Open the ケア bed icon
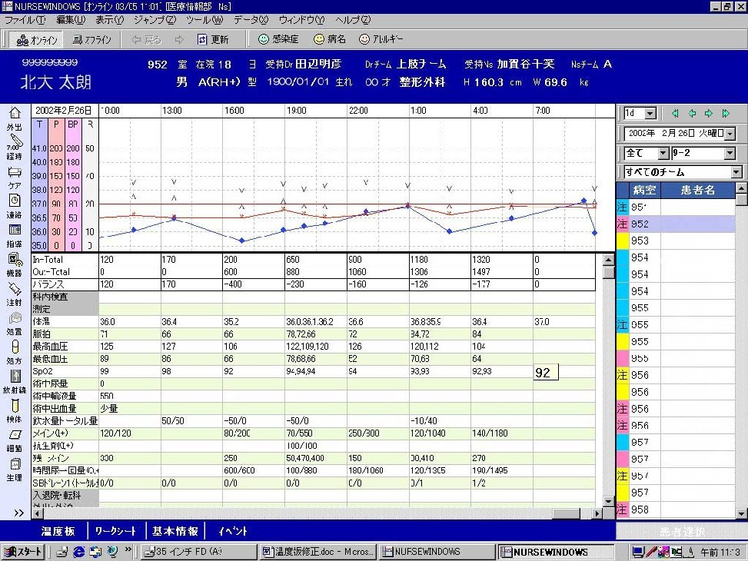This screenshot has height=561, width=748. 15,171
